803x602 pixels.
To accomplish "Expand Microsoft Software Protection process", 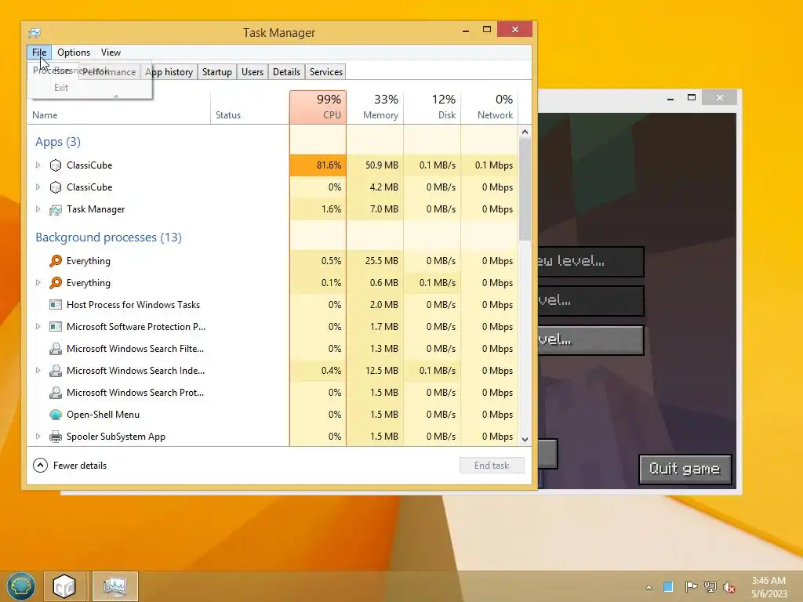I will click(38, 327).
